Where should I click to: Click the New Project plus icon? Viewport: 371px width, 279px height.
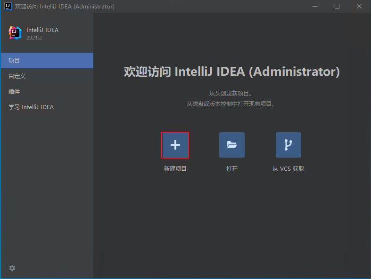175,145
